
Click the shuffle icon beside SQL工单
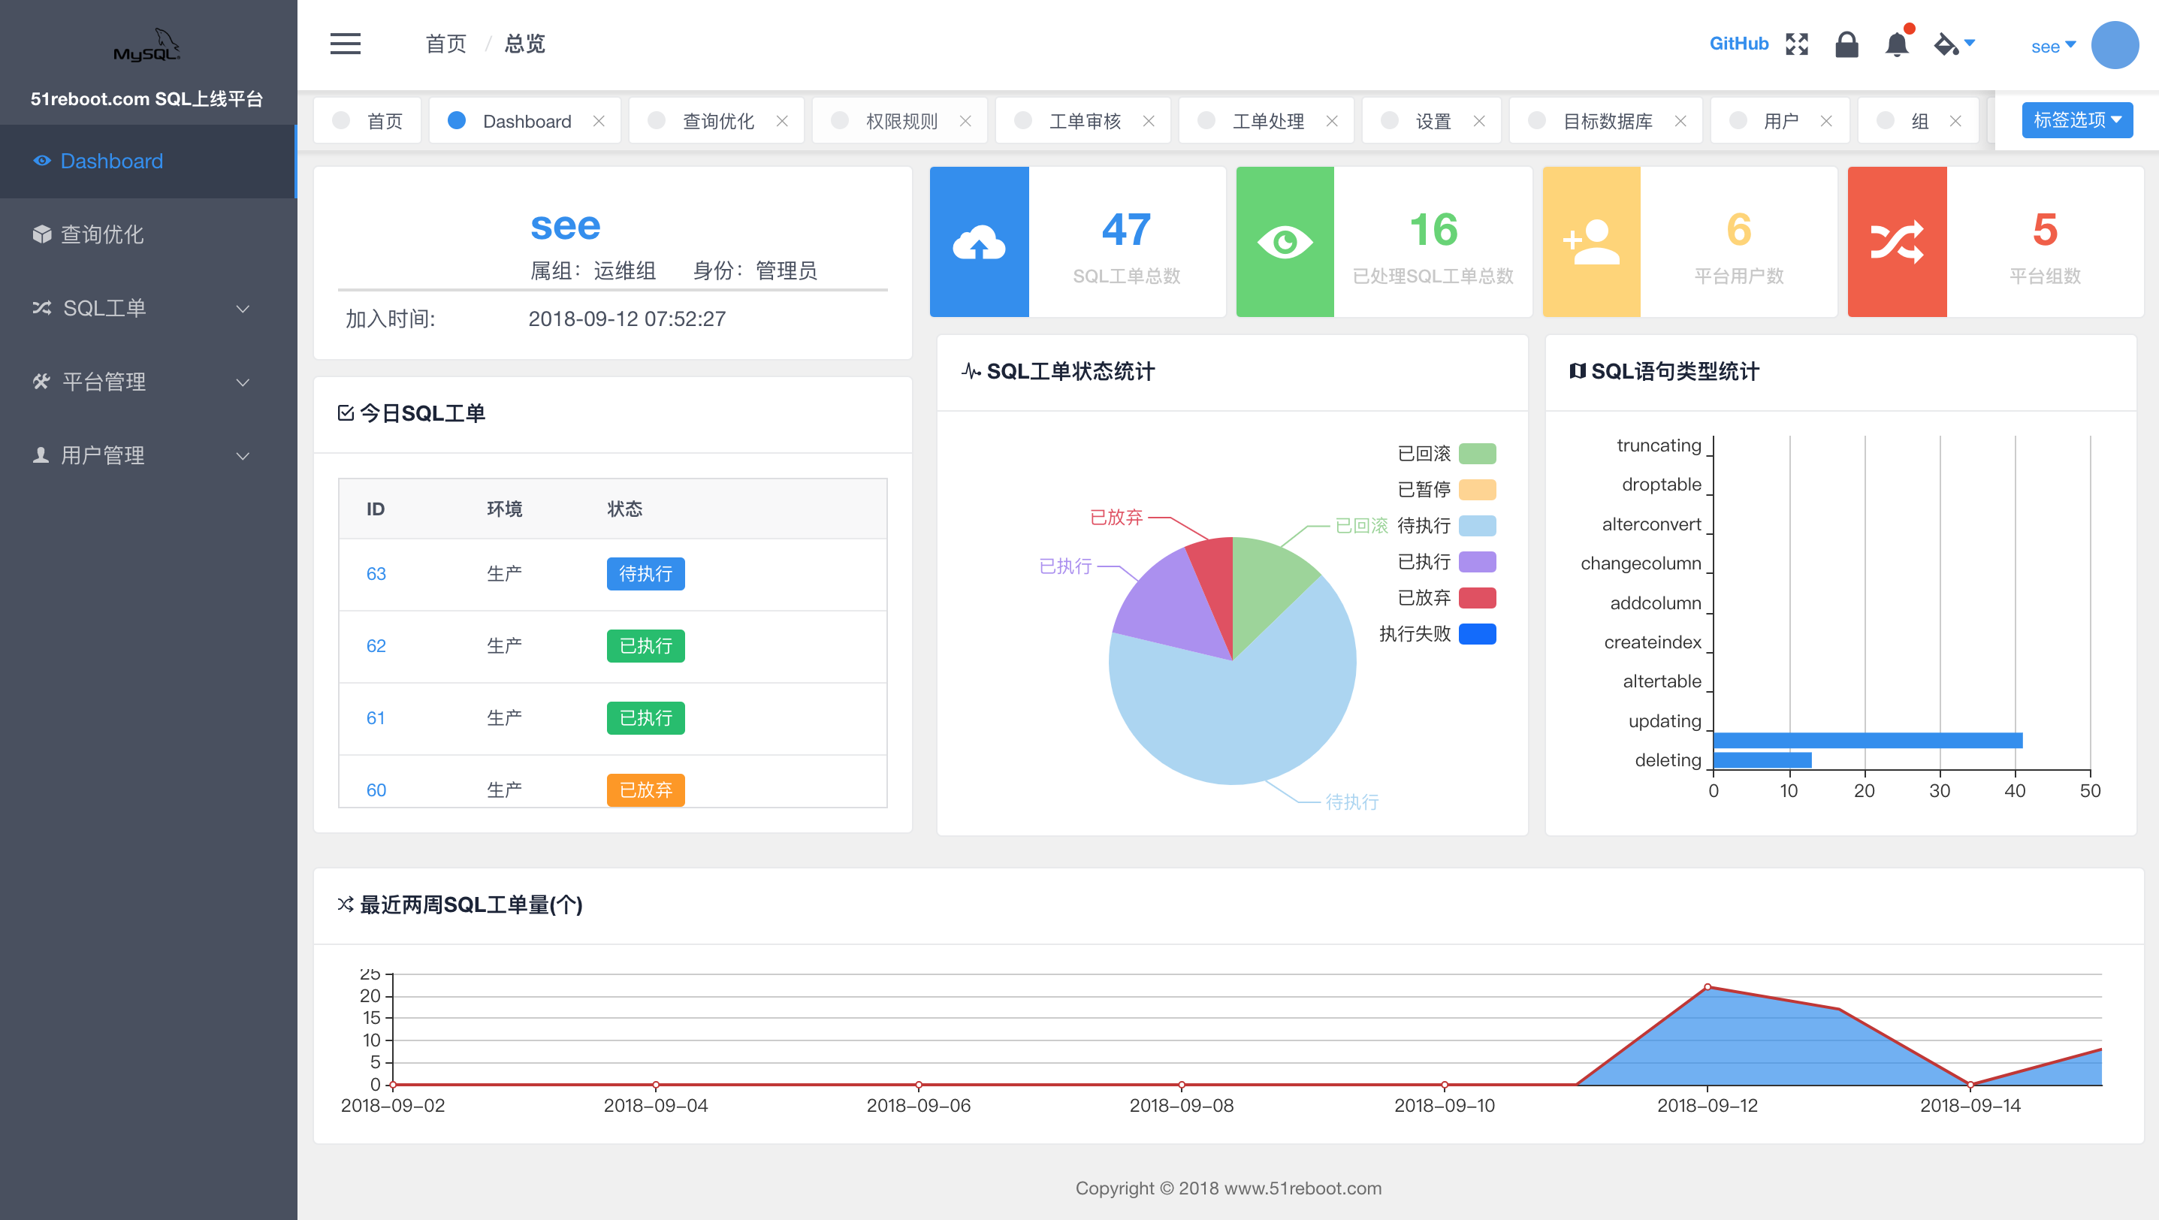[42, 308]
